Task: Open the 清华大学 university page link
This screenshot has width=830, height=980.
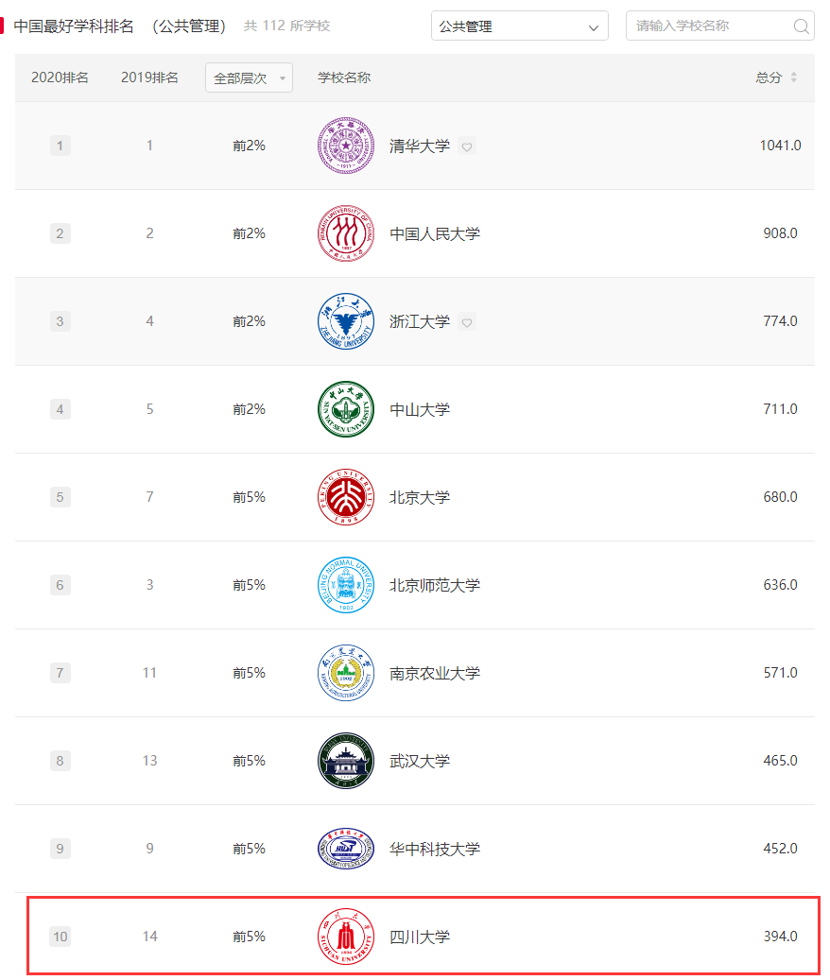Action: [419, 146]
